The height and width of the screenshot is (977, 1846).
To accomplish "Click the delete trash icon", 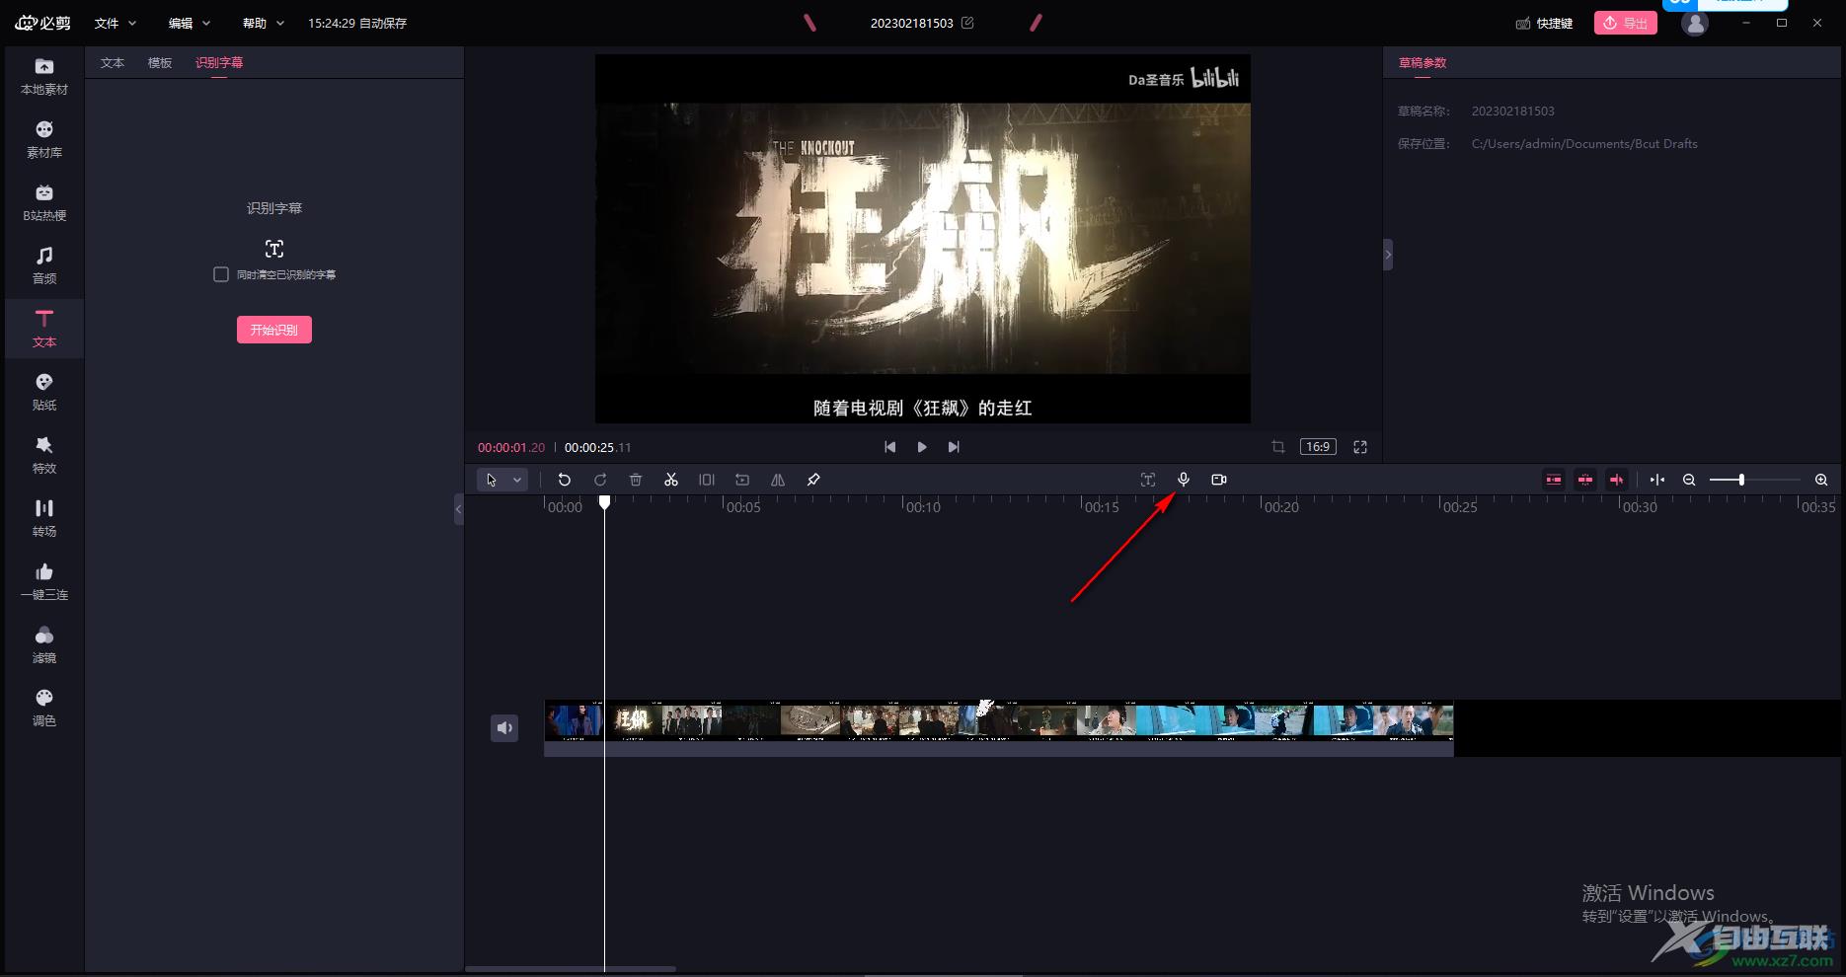I will (636, 480).
